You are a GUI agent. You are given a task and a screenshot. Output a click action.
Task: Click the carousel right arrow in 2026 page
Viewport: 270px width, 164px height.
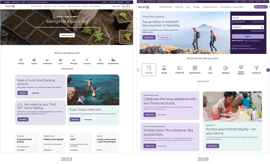point(268,70)
